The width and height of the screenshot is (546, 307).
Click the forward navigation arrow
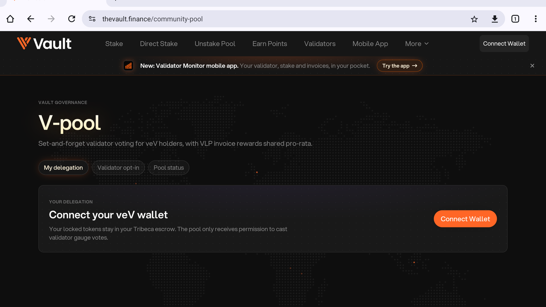(x=51, y=19)
